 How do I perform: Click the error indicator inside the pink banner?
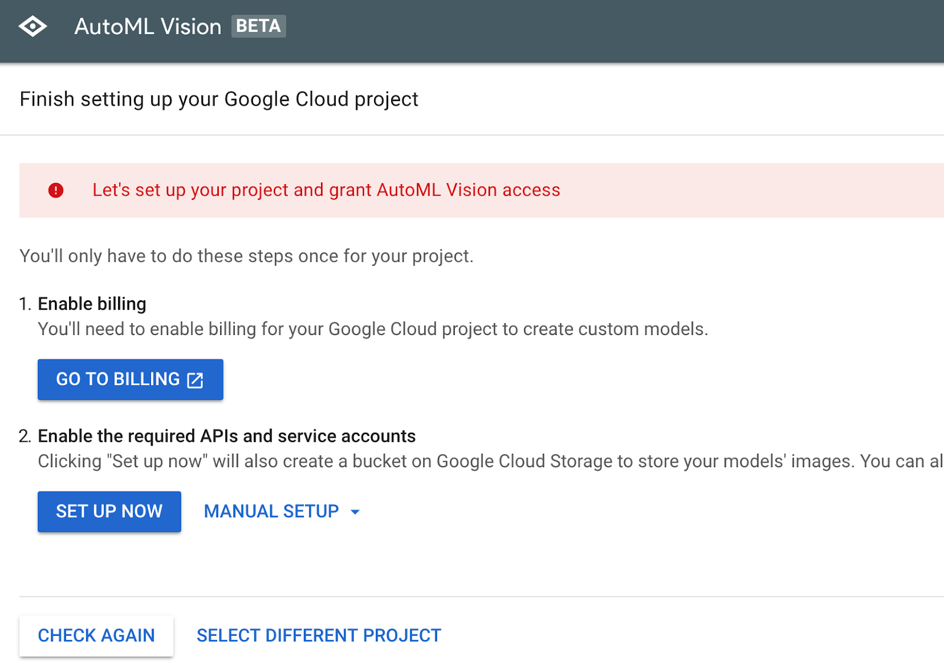click(57, 190)
